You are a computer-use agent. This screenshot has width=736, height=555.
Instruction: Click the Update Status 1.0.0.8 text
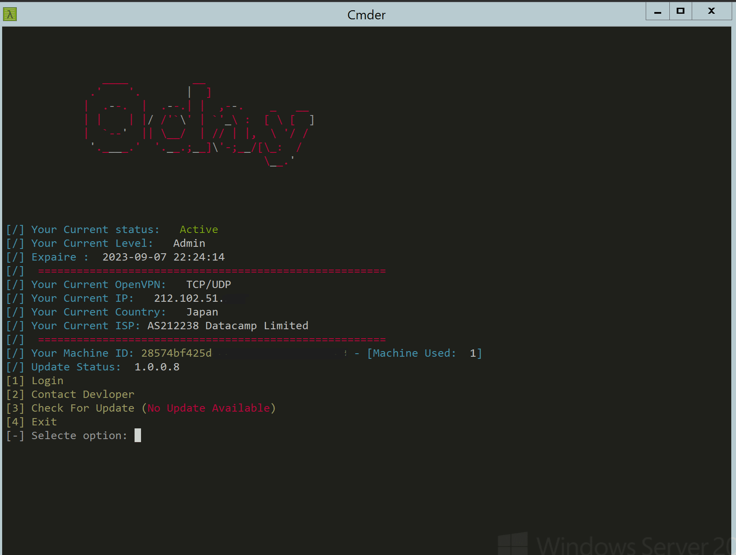point(157,367)
